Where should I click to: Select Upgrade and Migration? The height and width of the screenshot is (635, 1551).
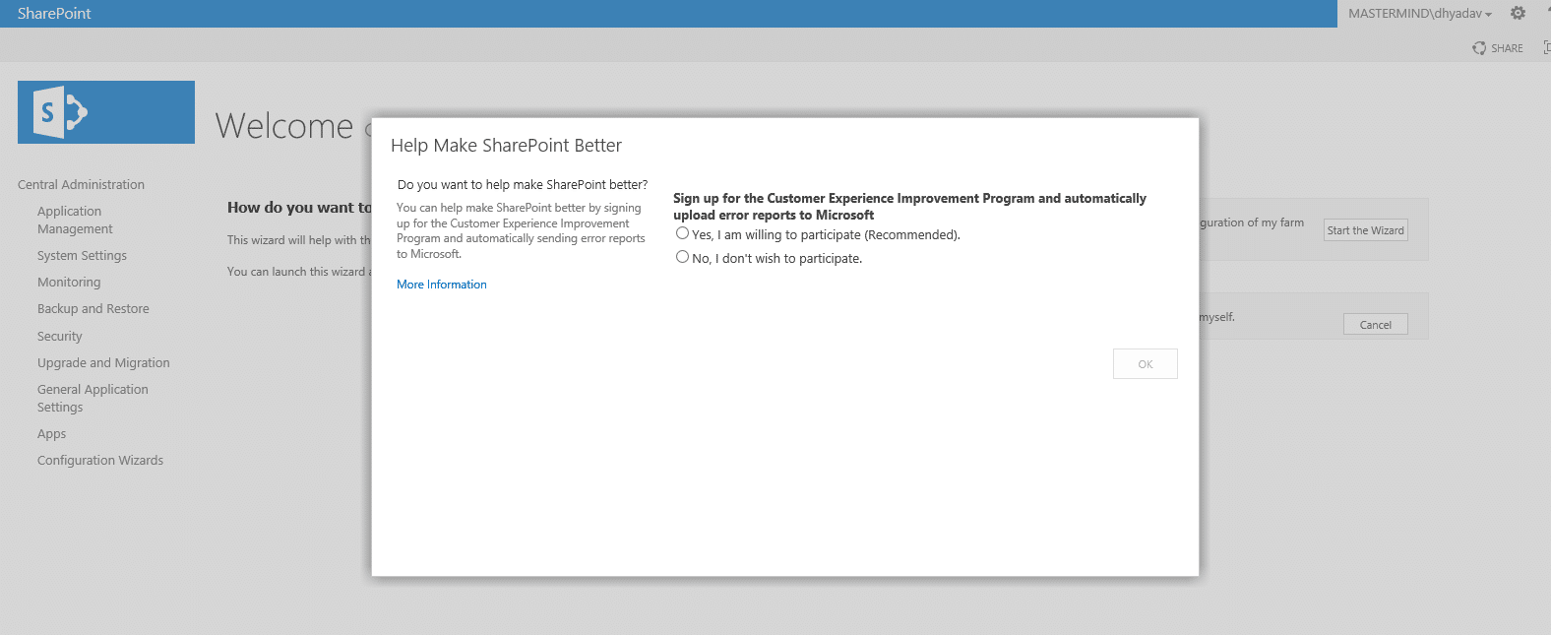[x=103, y=363]
